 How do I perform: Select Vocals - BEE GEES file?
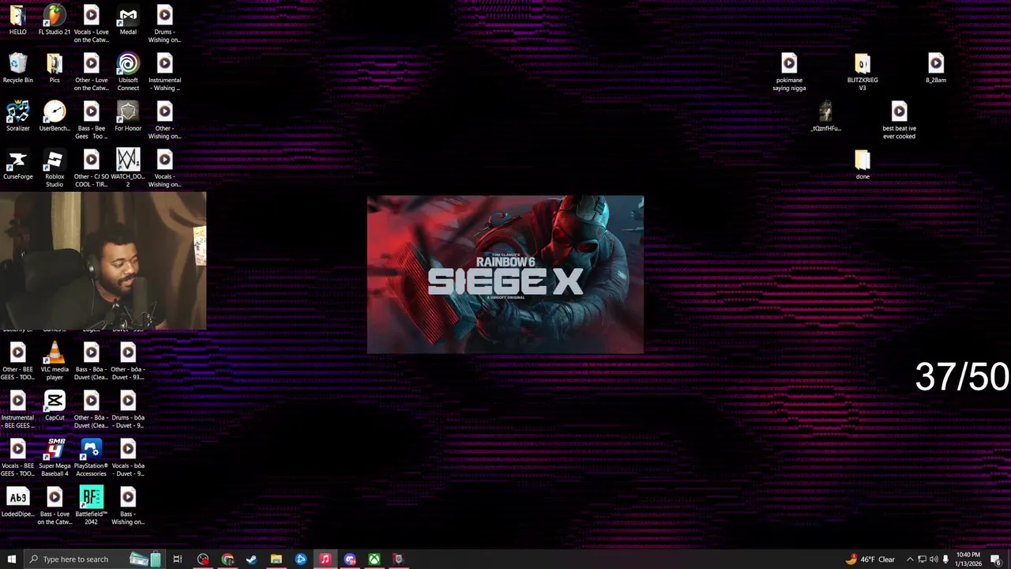17,458
